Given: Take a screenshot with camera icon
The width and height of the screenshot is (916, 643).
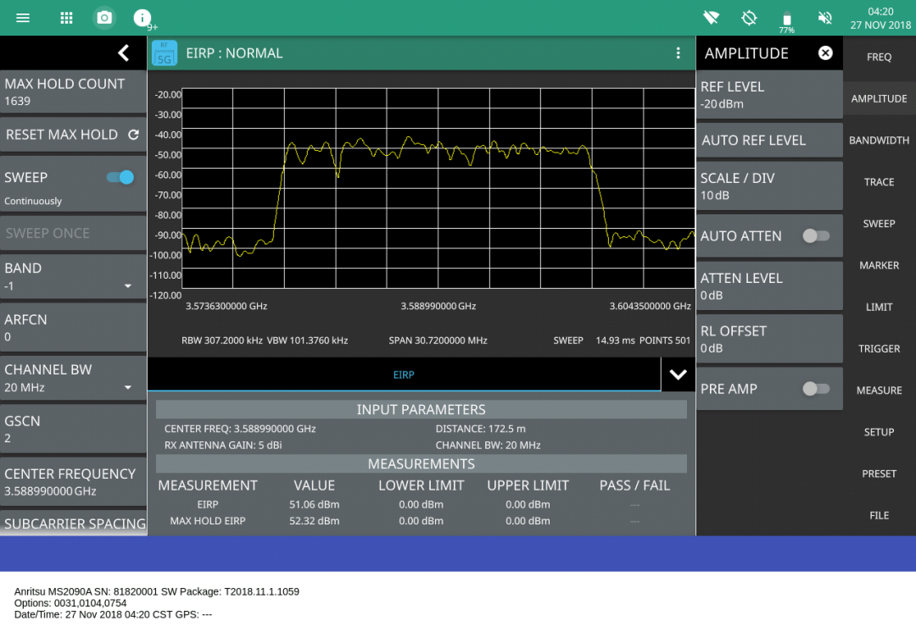Looking at the screenshot, I should pos(104,18).
